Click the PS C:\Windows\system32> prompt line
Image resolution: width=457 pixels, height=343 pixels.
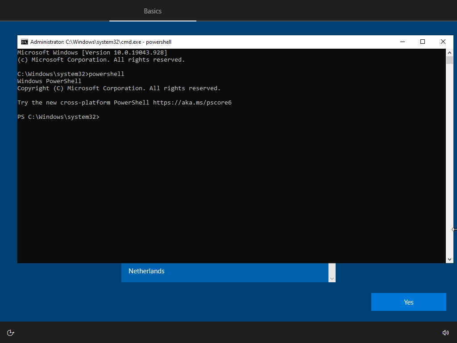click(58, 117)
